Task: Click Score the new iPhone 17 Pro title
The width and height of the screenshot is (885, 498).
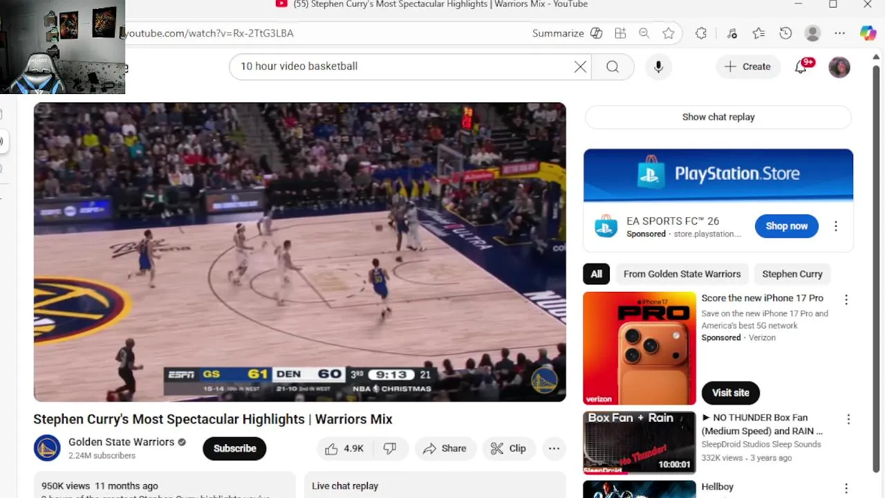Action: [x=763, y=298]
